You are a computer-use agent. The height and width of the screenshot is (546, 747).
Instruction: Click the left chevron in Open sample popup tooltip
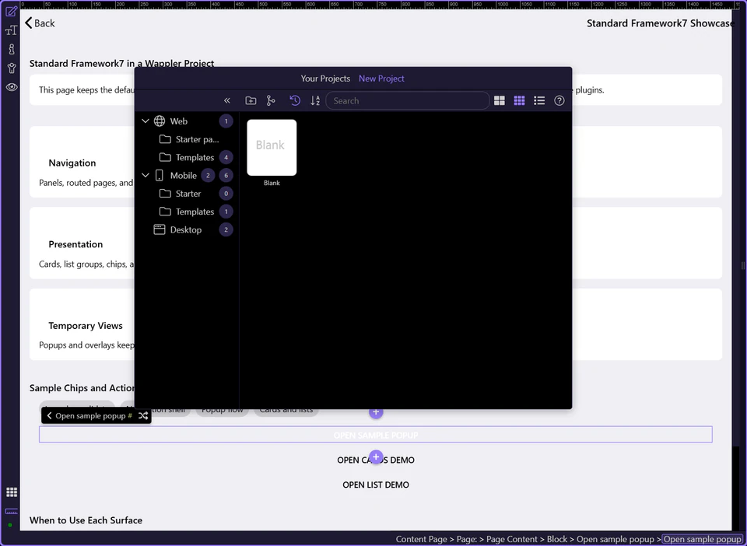(48, 415)
